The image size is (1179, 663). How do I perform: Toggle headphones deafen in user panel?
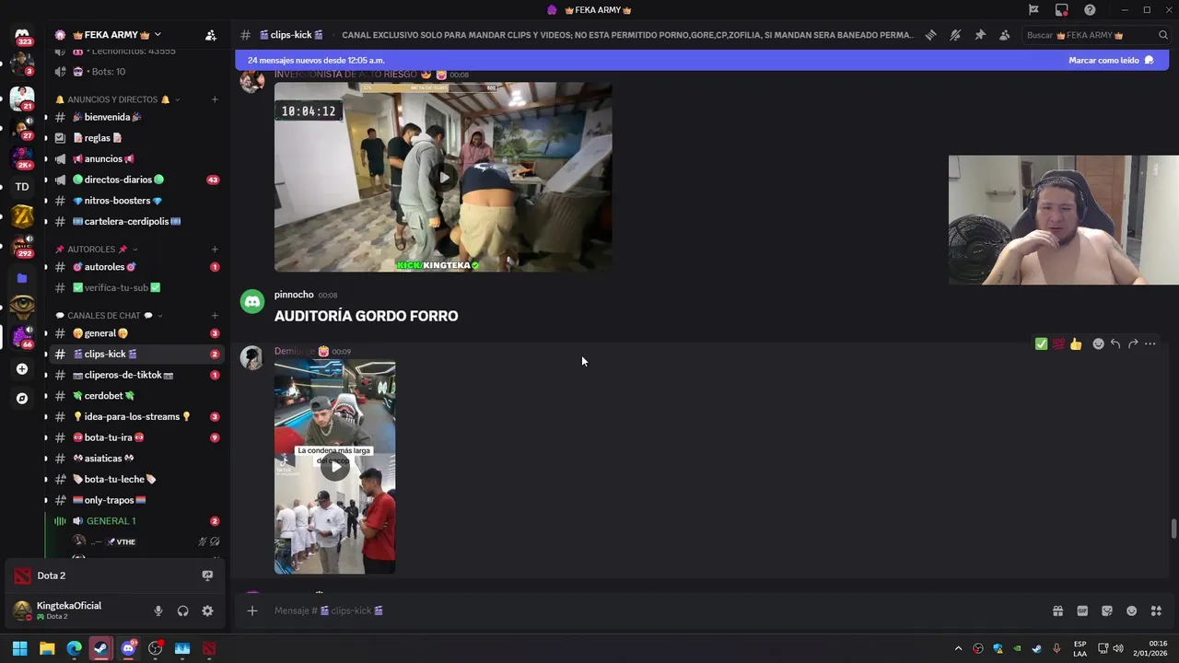pyautogui.click(x=182, y=611)
